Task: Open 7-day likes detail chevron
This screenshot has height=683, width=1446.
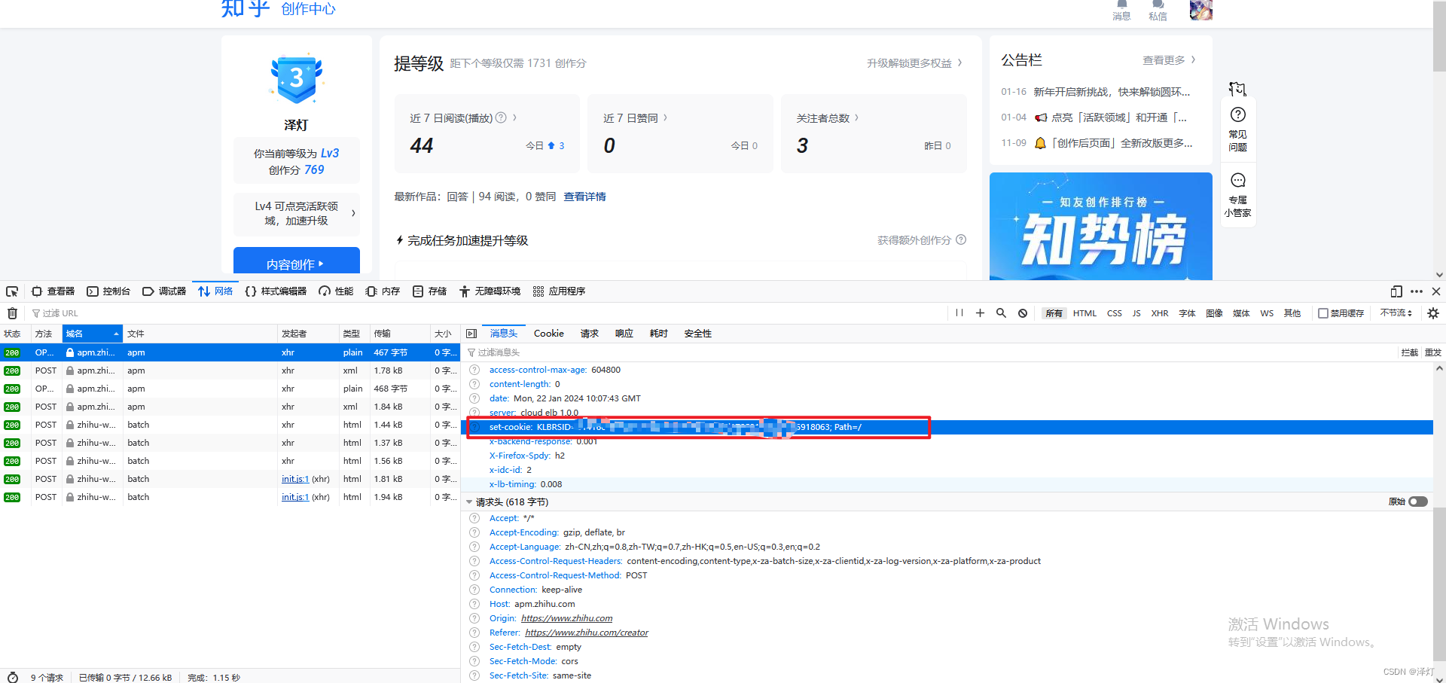Action: (665, 117)
